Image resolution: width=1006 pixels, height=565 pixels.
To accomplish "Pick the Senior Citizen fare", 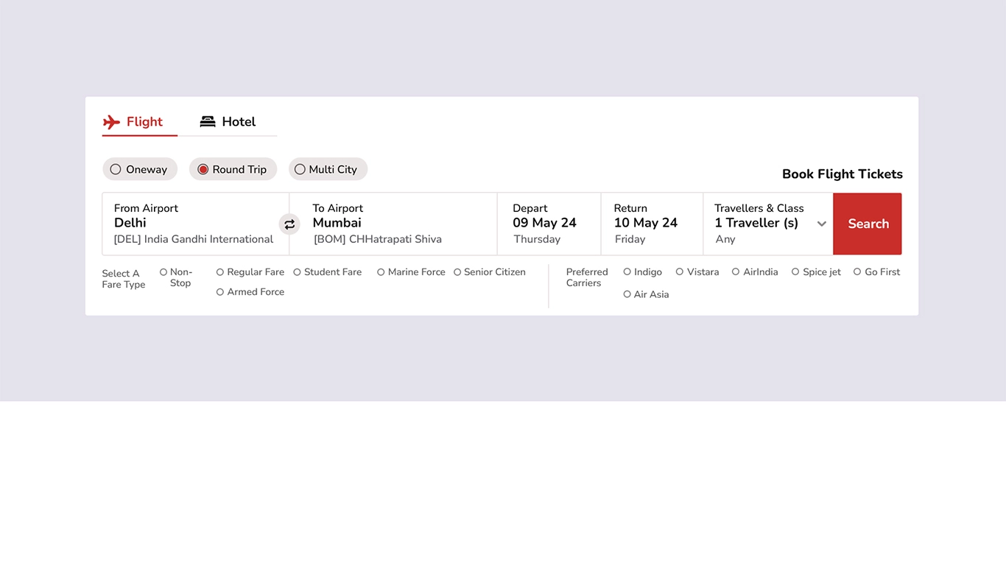I will (x=457, y=271).
